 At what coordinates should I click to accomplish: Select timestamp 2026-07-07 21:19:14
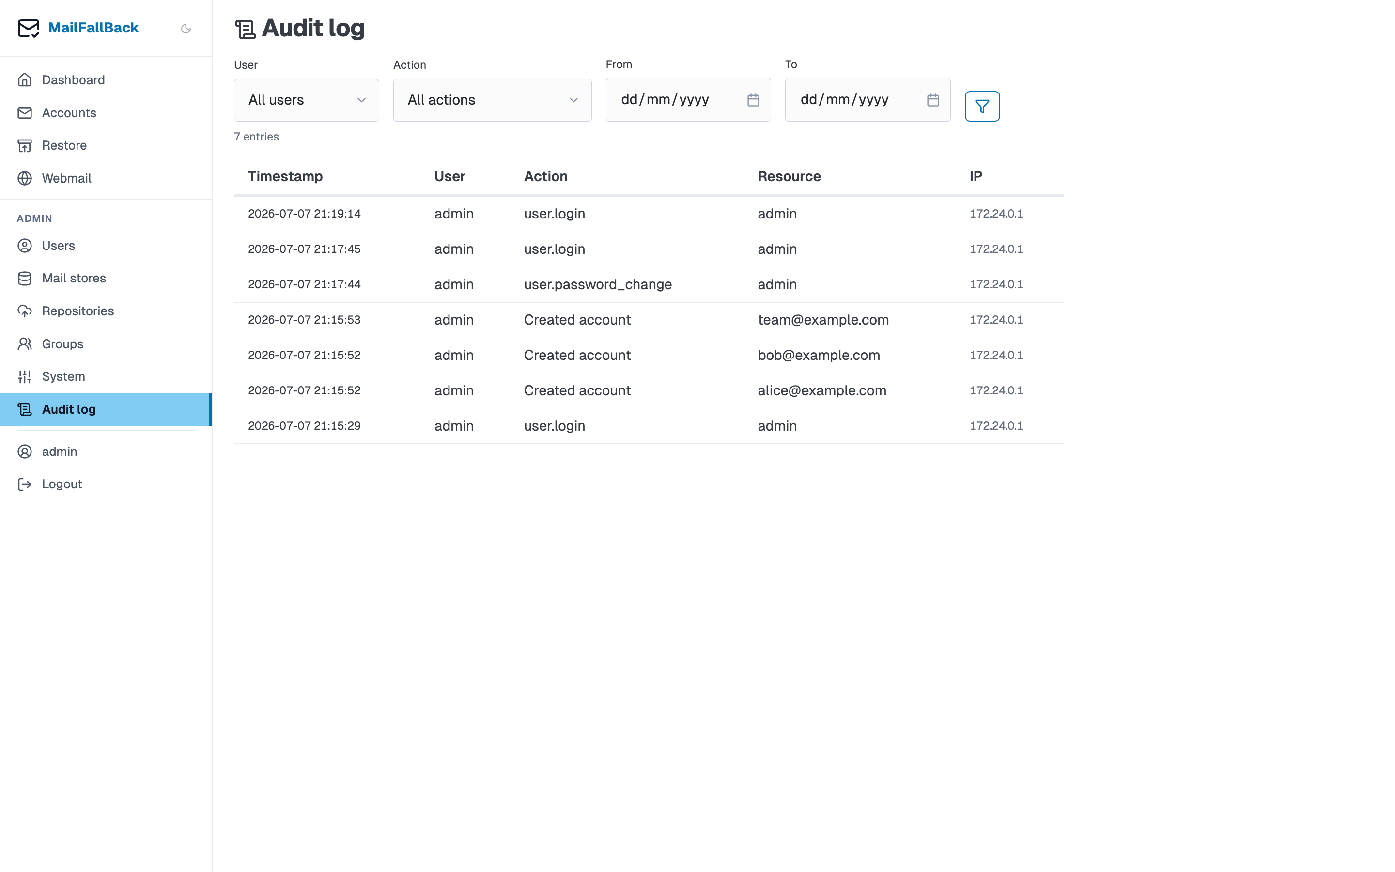(x=304, y=213)
